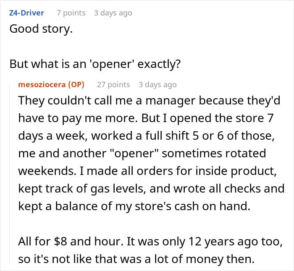Click the final line about 'a lot of money then'
This screenshot has height=271, width=294.
click(136, 259)
